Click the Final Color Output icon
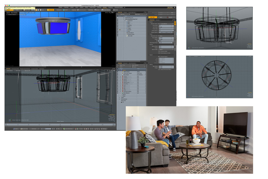 pyautogui.click(x=123, y=73)
